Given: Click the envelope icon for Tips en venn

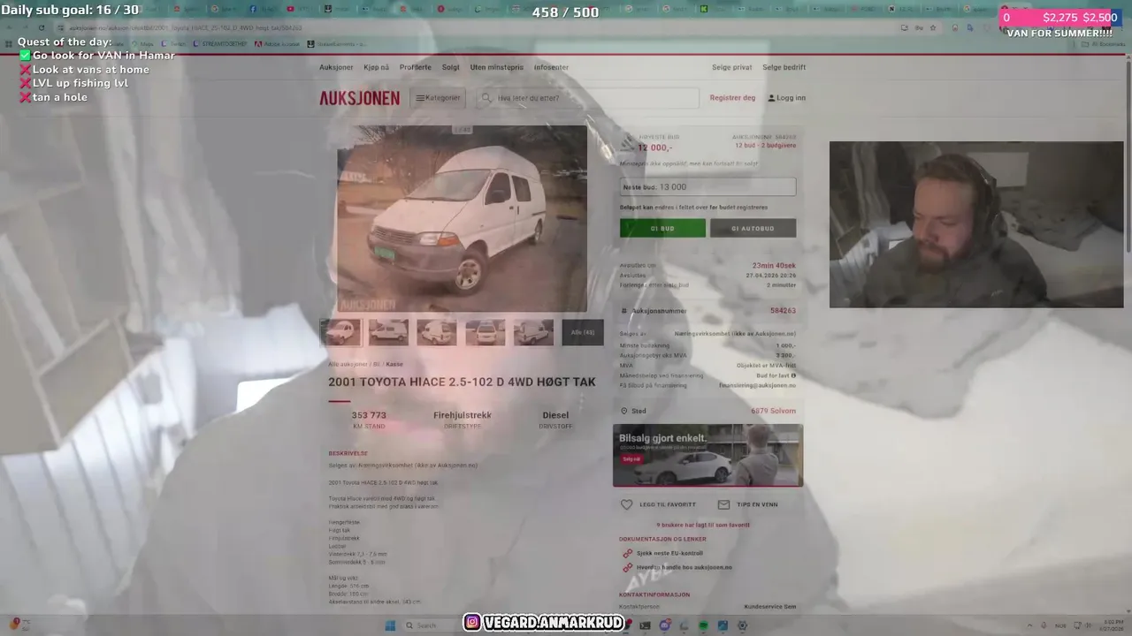Looking at the screenshot, I should pyautogui.click(x=723, y=504).
